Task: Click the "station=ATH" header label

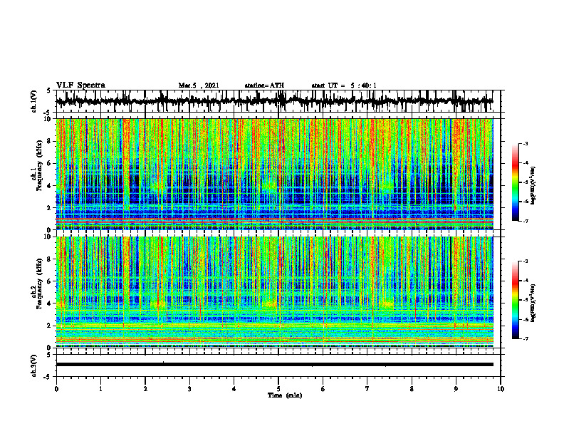Action: coord(264,85)
